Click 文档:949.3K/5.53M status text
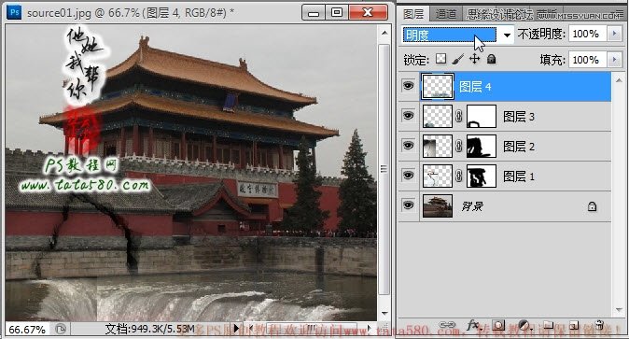 click(x=150, y=329)
